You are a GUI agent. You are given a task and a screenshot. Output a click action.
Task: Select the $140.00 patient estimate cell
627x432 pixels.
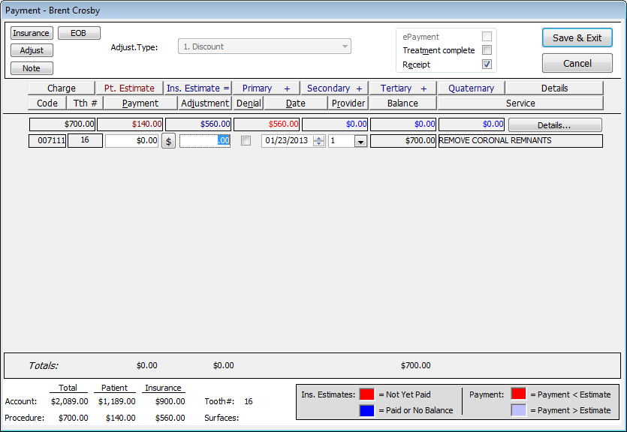click(130, 124)
